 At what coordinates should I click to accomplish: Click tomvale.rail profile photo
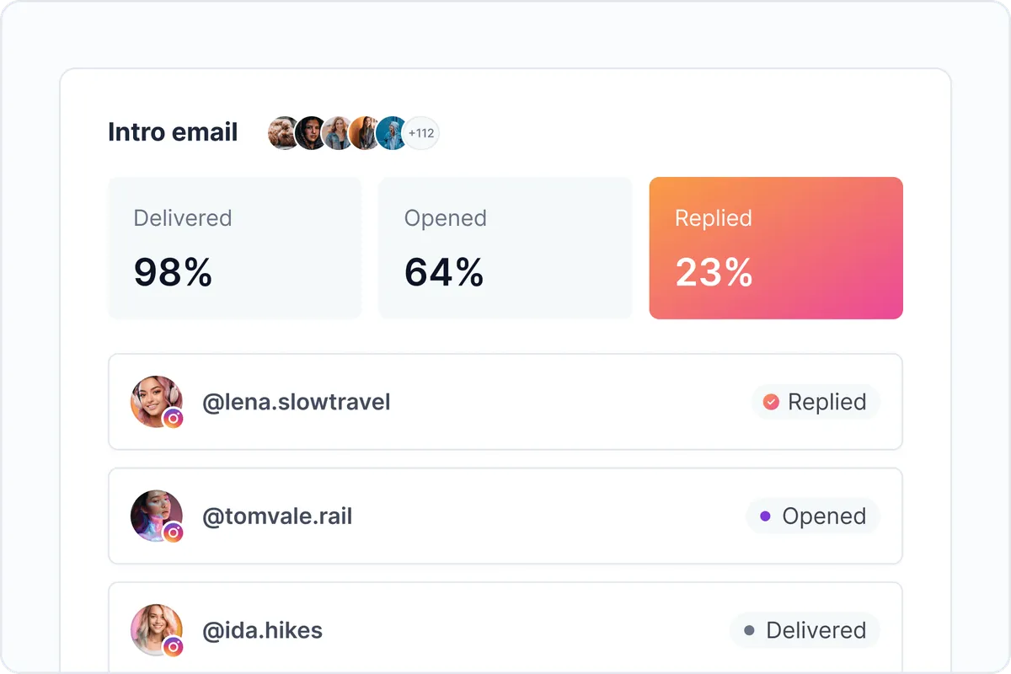coord(157,516)
